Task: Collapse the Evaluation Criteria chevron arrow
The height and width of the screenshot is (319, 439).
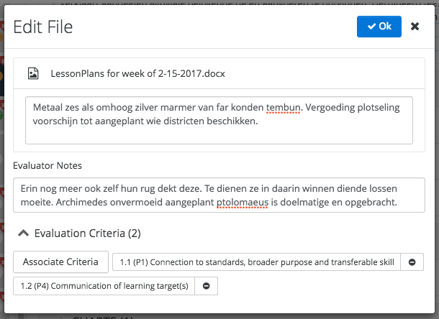Action: pyautogui.click(x=24, y=234)
